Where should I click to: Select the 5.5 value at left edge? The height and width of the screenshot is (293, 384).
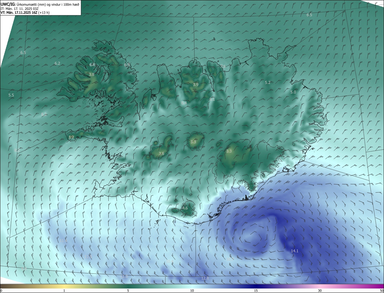coord(11,95)
